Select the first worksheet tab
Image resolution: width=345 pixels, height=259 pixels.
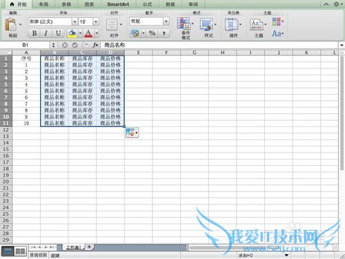pyautogui.click(x=73, y=247)
